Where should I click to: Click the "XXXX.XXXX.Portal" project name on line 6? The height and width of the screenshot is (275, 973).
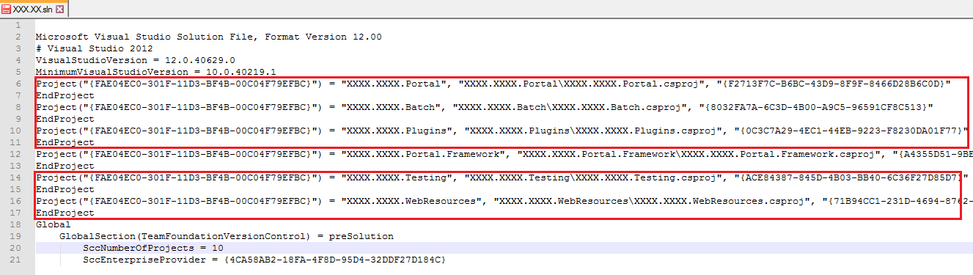pos(394,84)
